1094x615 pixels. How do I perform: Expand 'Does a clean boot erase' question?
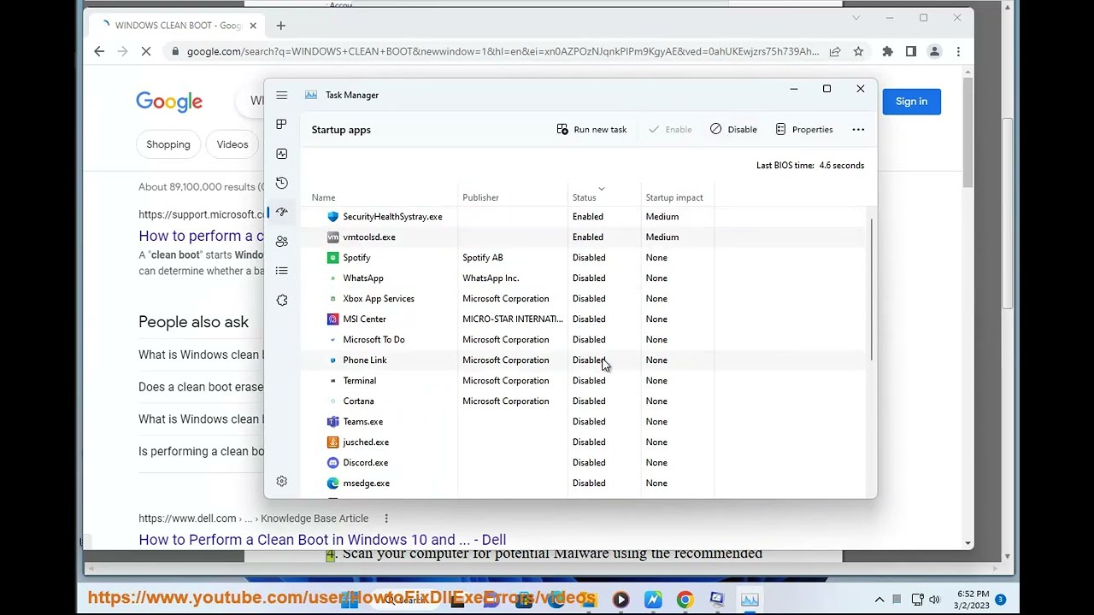coord(201,387)
